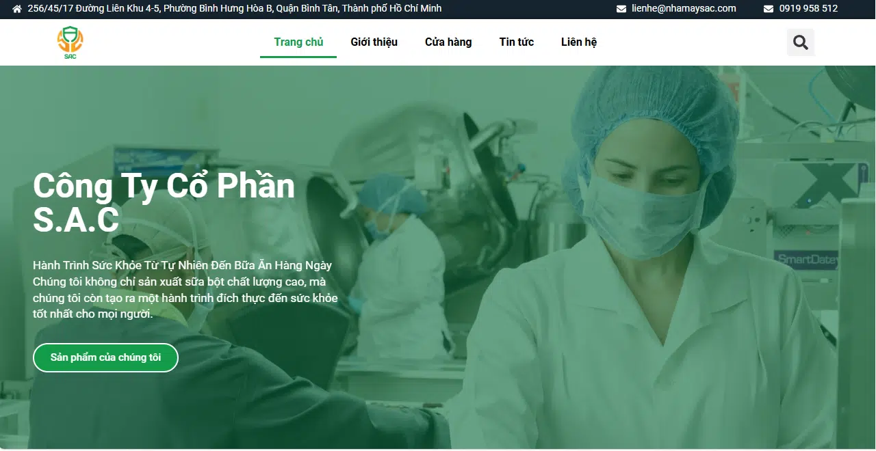Screen dimensions: 876x451
Task: Open the Trang chủ menu item
Action: click(298, 42)
